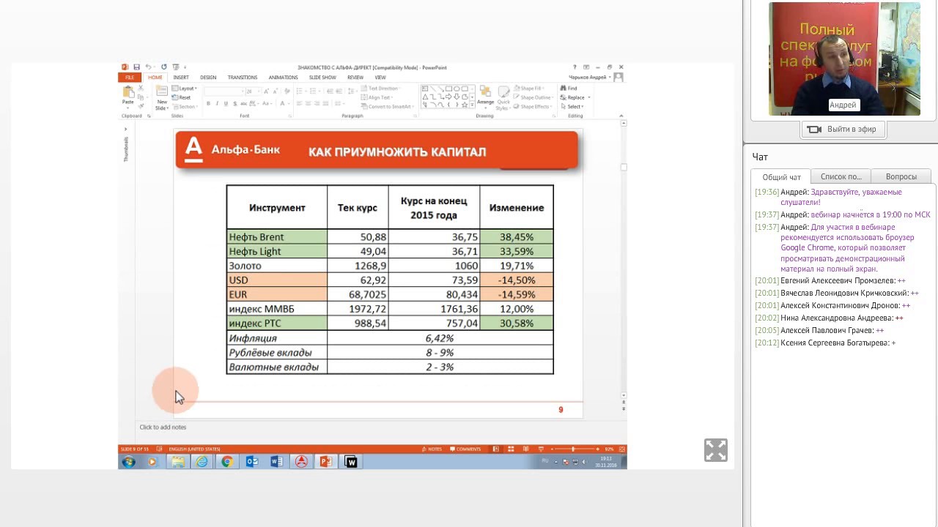The image size is (938, 527).
Task: Click the Arrange icon in Drawing group
Action: pos(485,97)
